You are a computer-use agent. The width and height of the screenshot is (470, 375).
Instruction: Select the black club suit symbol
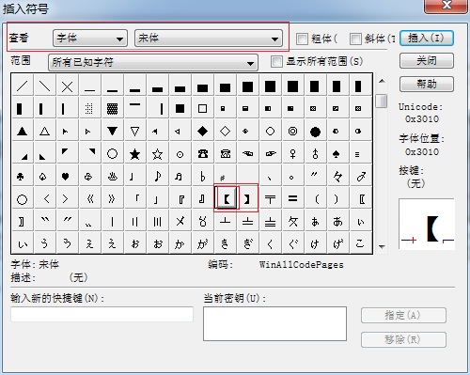point(21,177)
